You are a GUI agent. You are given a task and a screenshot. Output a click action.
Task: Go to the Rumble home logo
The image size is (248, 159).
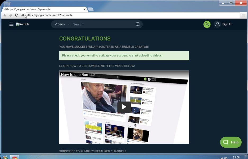(x=23, y=24)
